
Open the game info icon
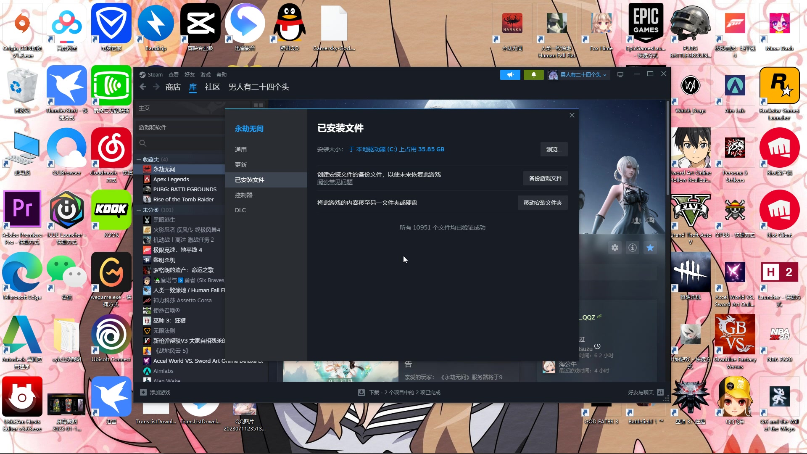632,248
